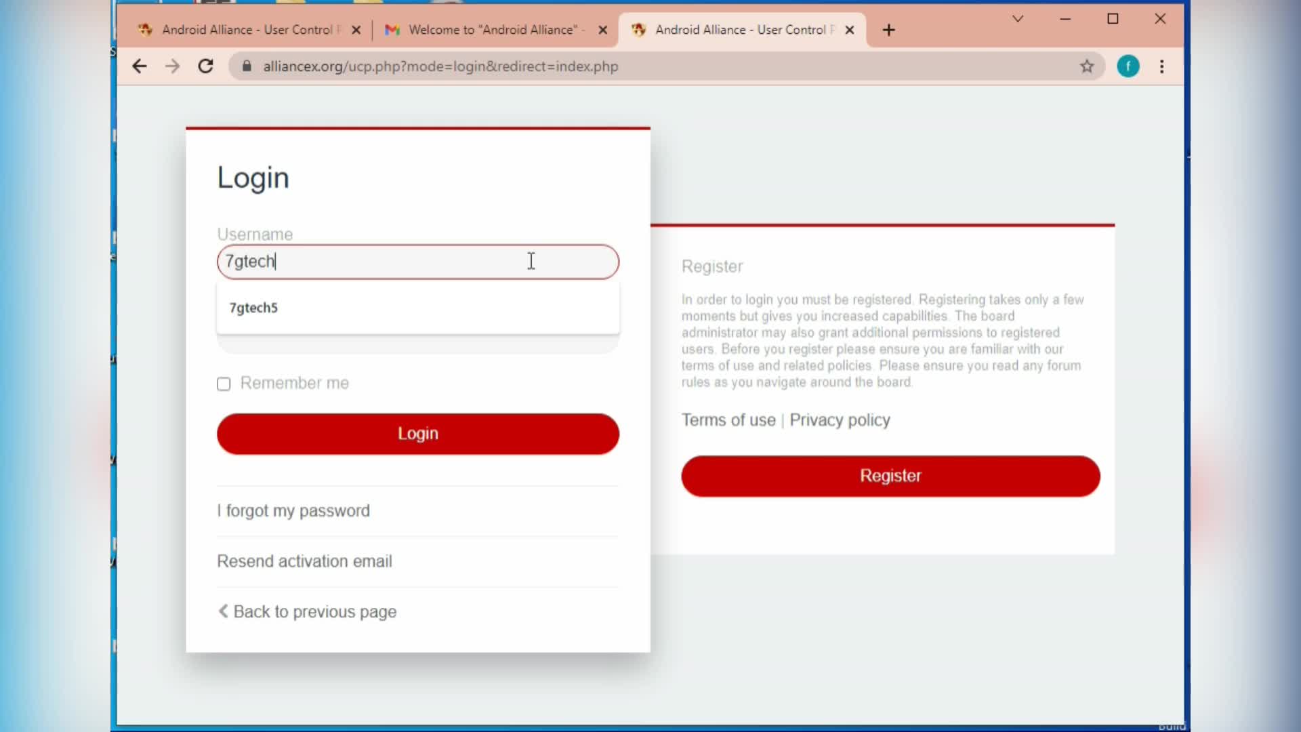Screen dimensions: 1301x732
Task: Click Resend activation email link
Action: click(304, 561)
